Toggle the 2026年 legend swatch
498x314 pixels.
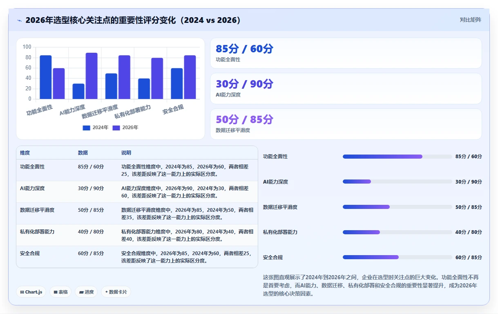pos(116,128)
